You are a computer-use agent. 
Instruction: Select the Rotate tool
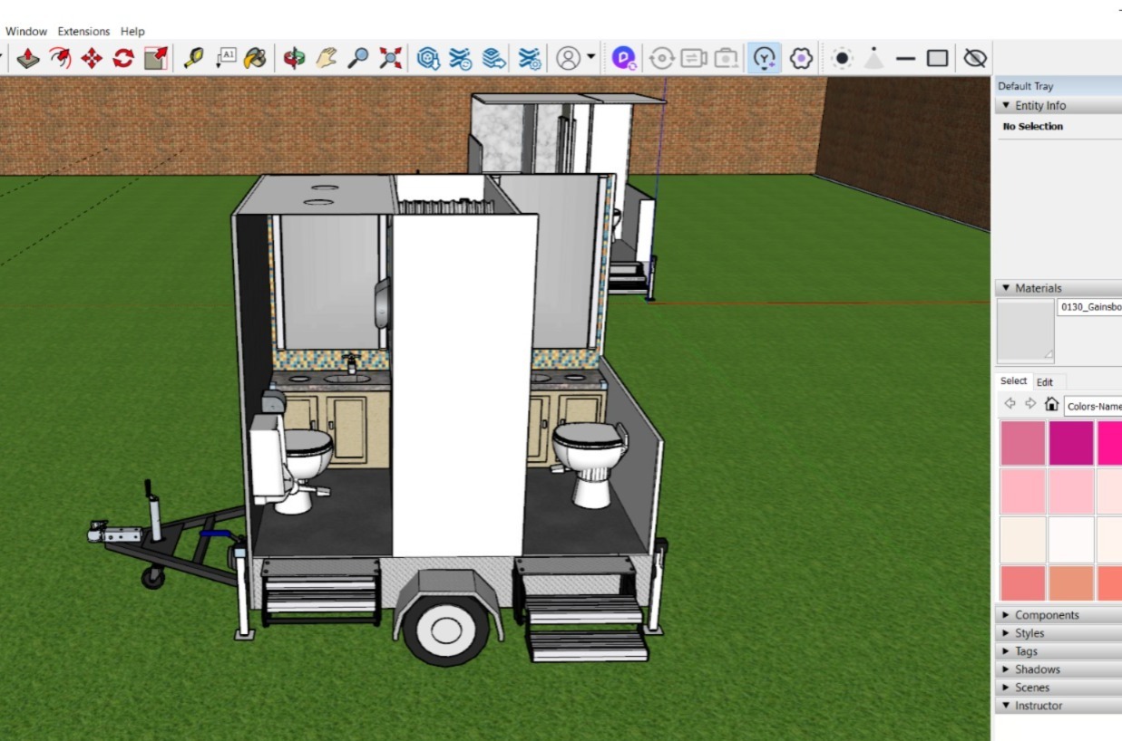click(123, 59)
